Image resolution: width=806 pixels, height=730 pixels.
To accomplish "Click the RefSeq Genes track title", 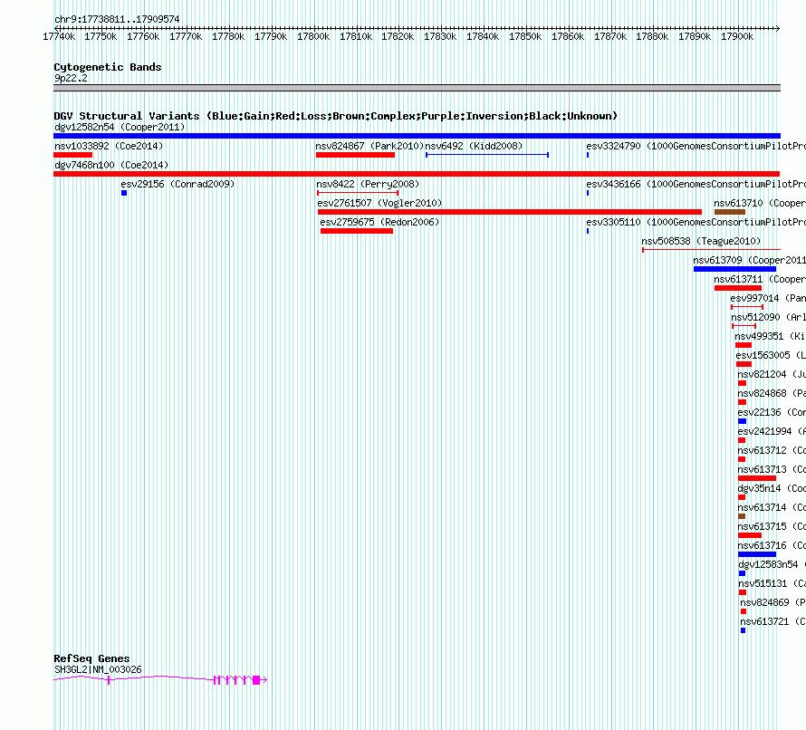I will (91, 658).
